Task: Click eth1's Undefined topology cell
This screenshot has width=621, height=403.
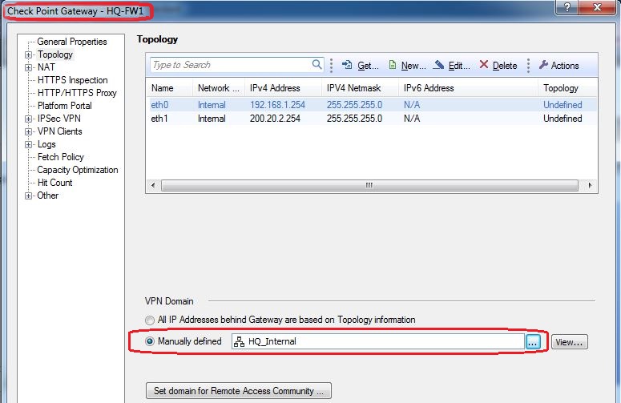Action: pyautogui.click(x=563, y=119)
